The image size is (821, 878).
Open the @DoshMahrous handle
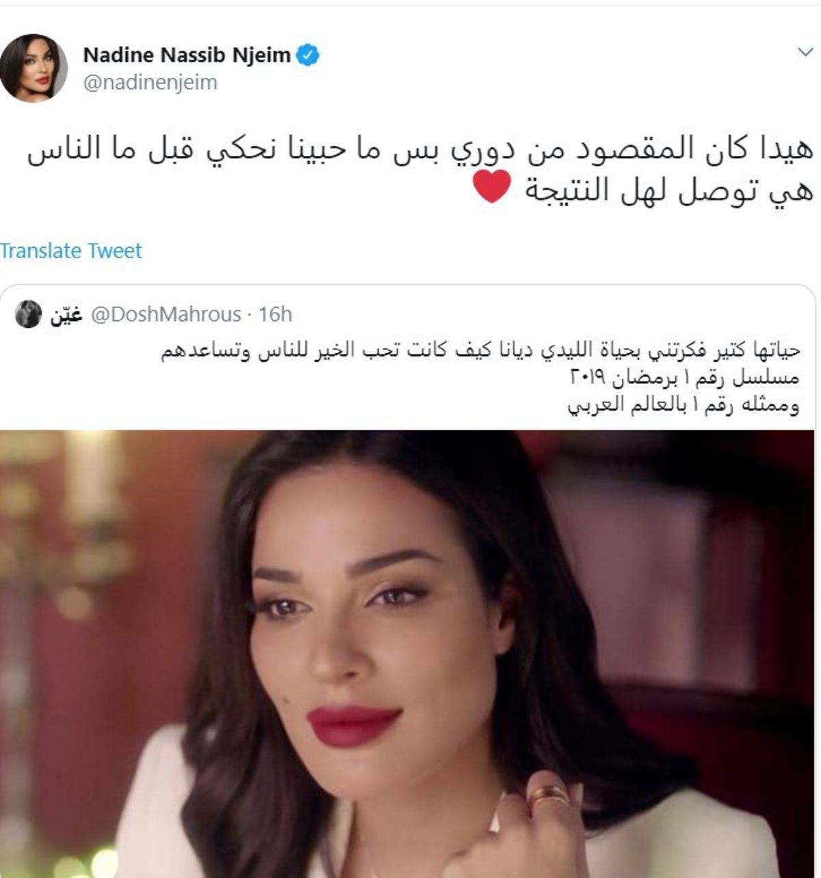tap(165, 315)
